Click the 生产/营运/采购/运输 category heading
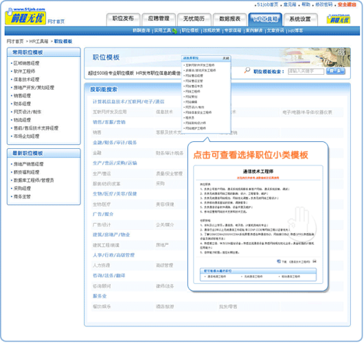Screen dimensions: 364x343 click(x=115, y=163)
